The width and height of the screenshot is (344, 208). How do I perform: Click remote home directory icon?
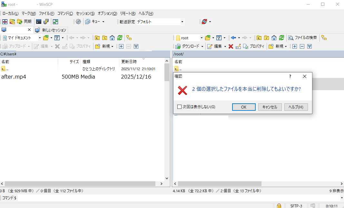click(x=274, y=38)
